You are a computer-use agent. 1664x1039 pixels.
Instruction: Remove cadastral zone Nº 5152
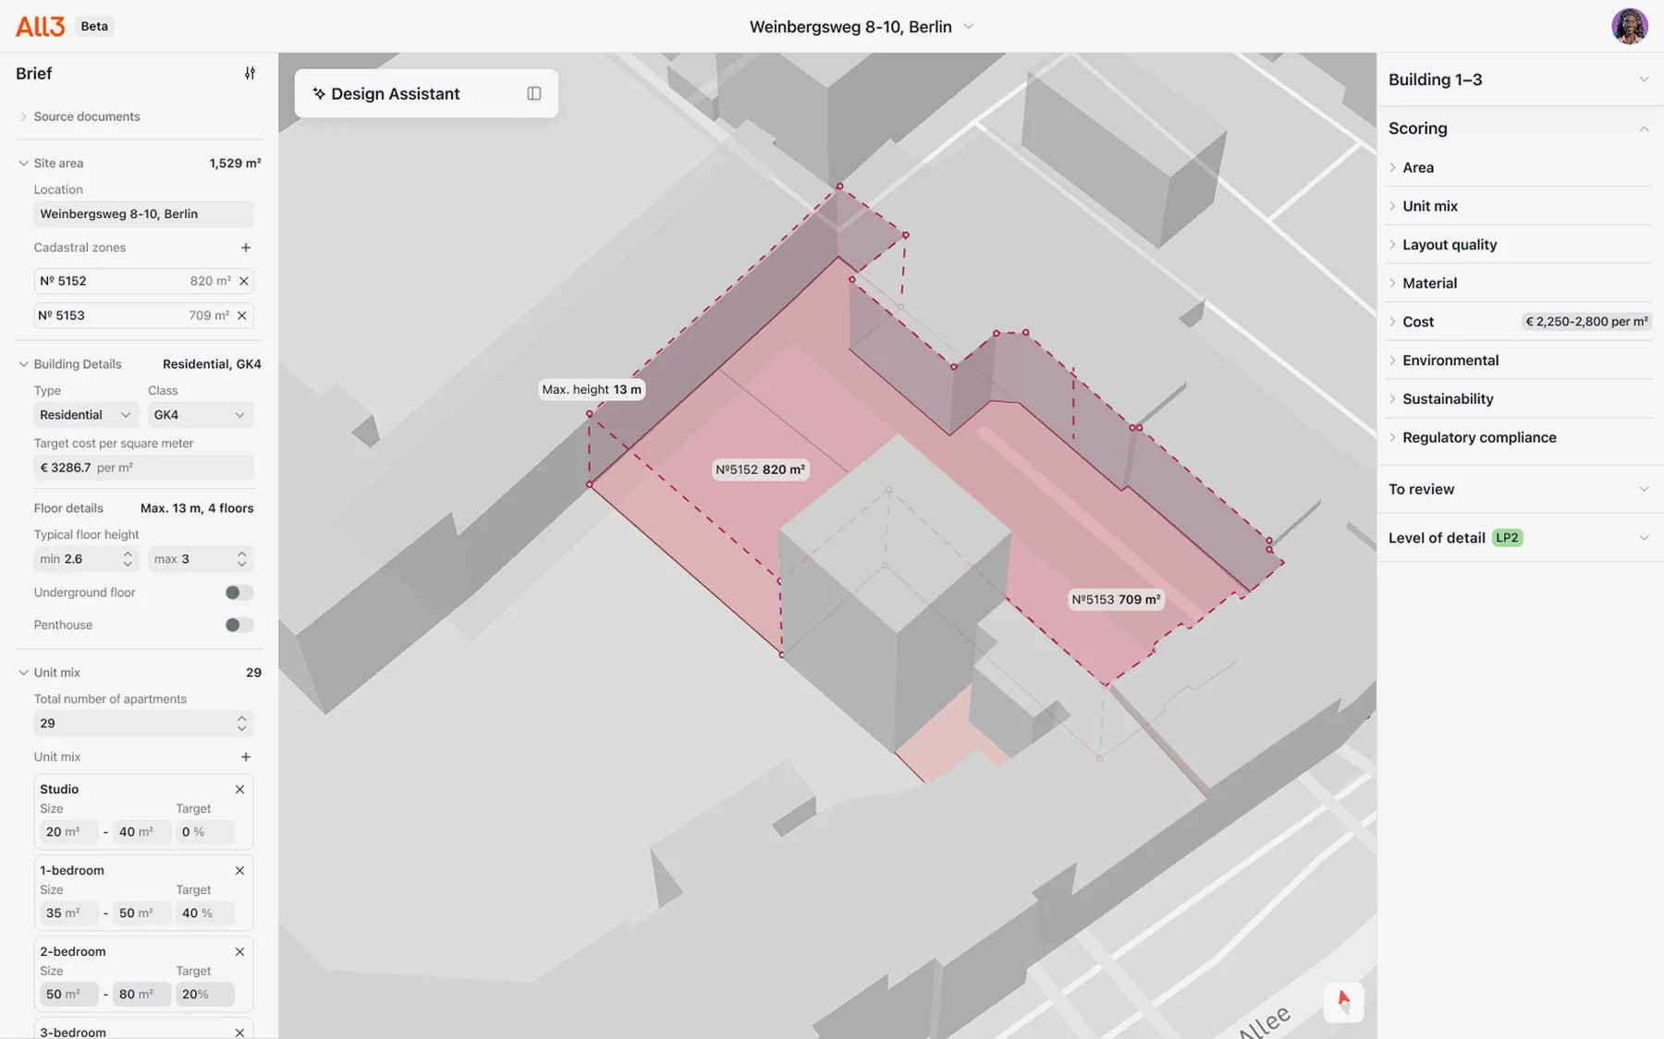[x=244, y=281]
